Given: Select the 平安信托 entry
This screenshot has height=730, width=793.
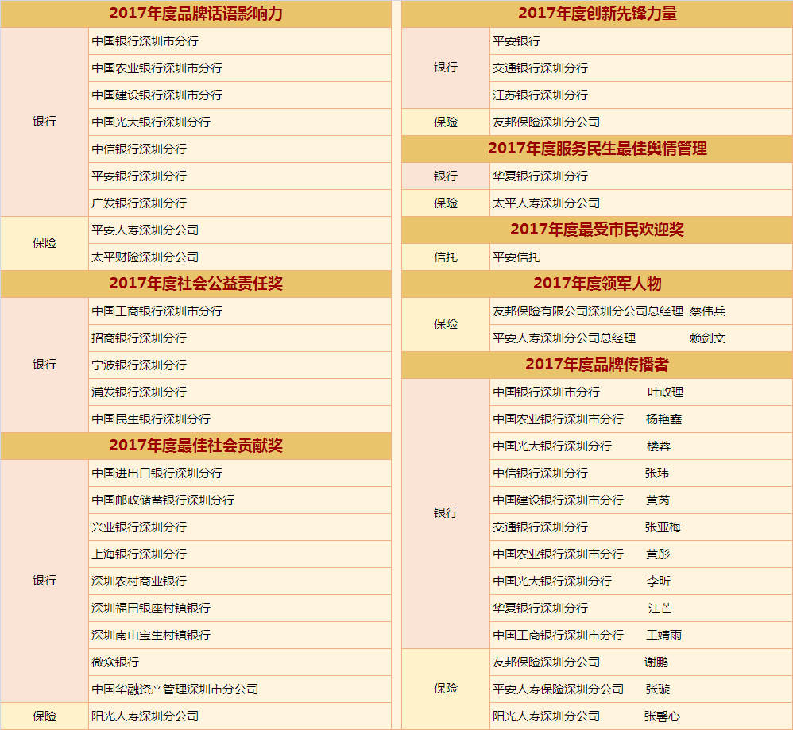Looking at the screenshot, I should [x=516, y=257].
